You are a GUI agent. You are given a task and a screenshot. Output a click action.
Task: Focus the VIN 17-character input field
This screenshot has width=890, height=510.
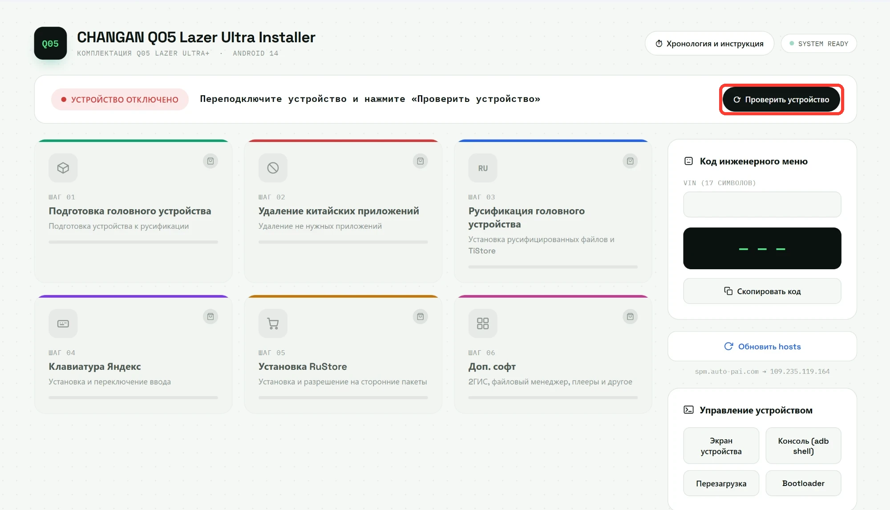click(x=762, y=205)
